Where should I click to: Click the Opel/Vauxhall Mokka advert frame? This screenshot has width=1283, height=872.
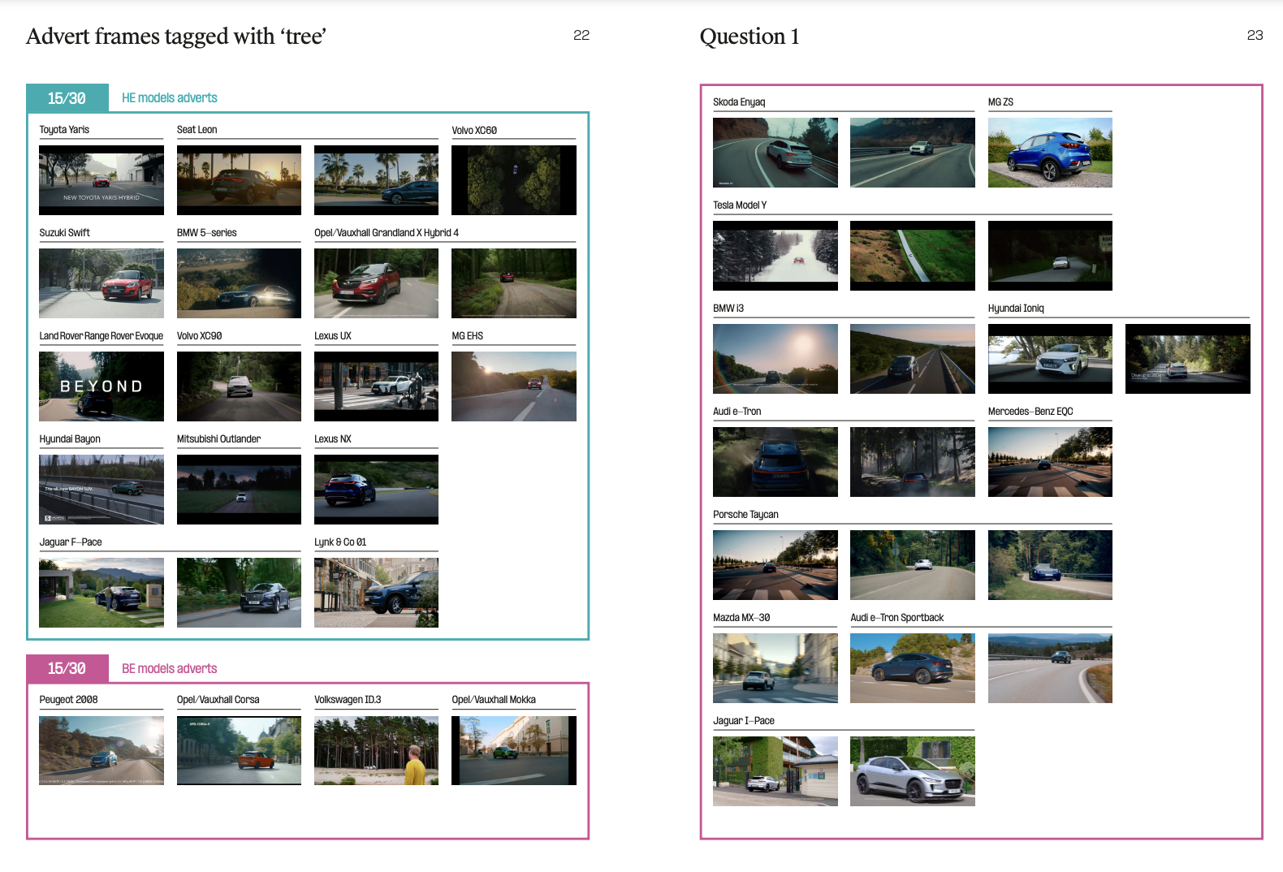coord(514,750)
